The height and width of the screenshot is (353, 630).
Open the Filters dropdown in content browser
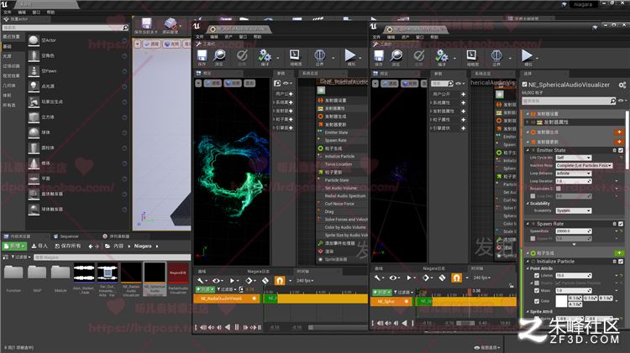click(x=21, y=257)
